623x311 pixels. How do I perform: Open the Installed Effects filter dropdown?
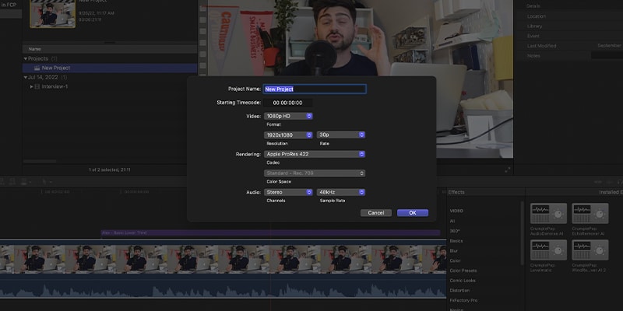(611, 192)
